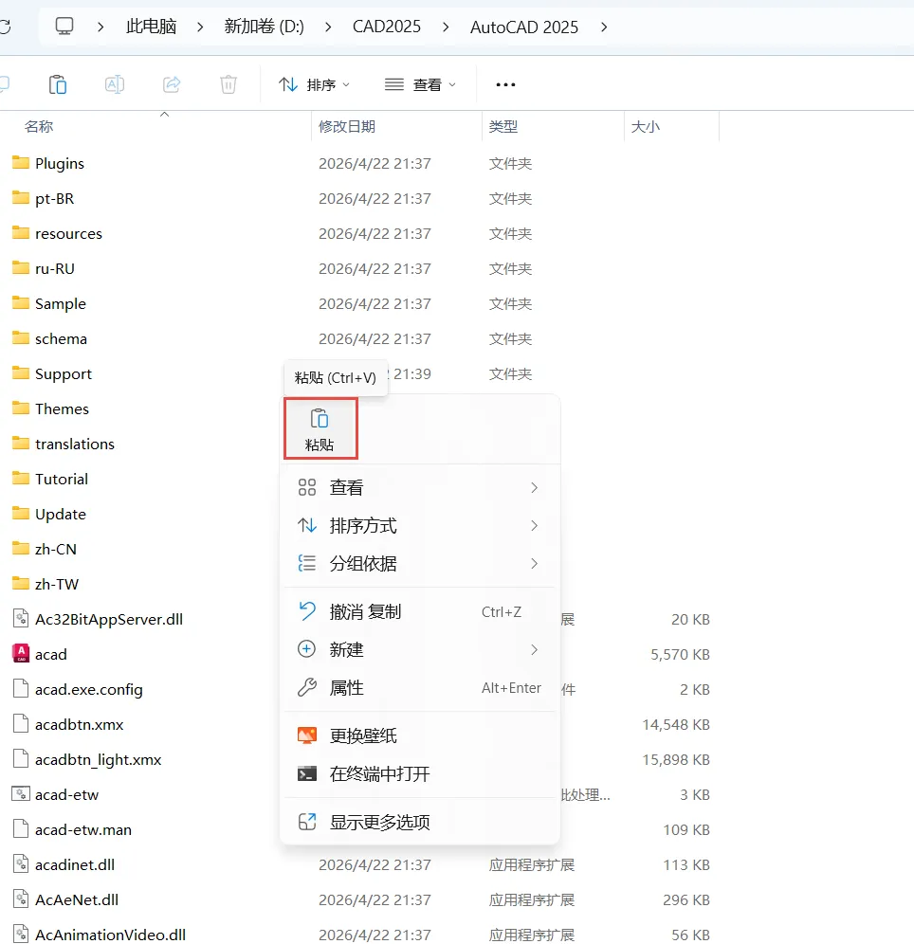Click the Share icon in the toolbar
Image resolution: width=914 pixels, height=944 pixels.
pyautogui.click(x=172, y=84)
